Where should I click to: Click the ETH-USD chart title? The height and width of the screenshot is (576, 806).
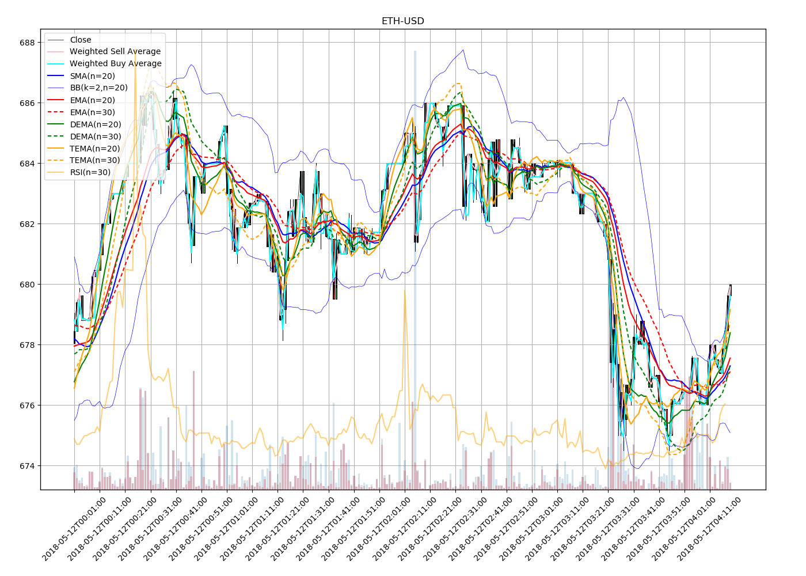[x=402, y=21]
